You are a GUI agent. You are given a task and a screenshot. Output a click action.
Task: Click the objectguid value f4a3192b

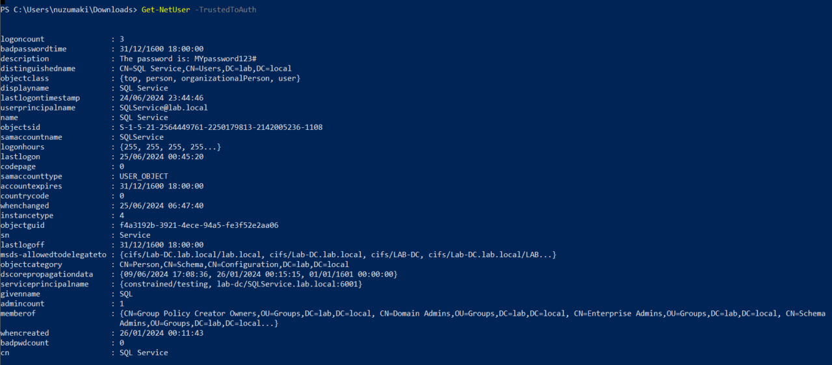199,225
